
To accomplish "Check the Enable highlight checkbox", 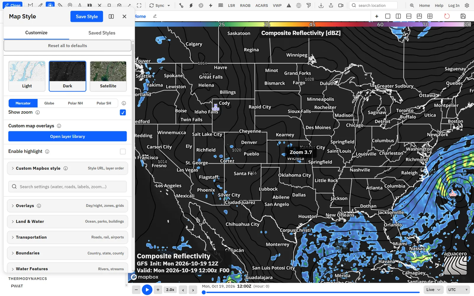I will click(123, 152).
